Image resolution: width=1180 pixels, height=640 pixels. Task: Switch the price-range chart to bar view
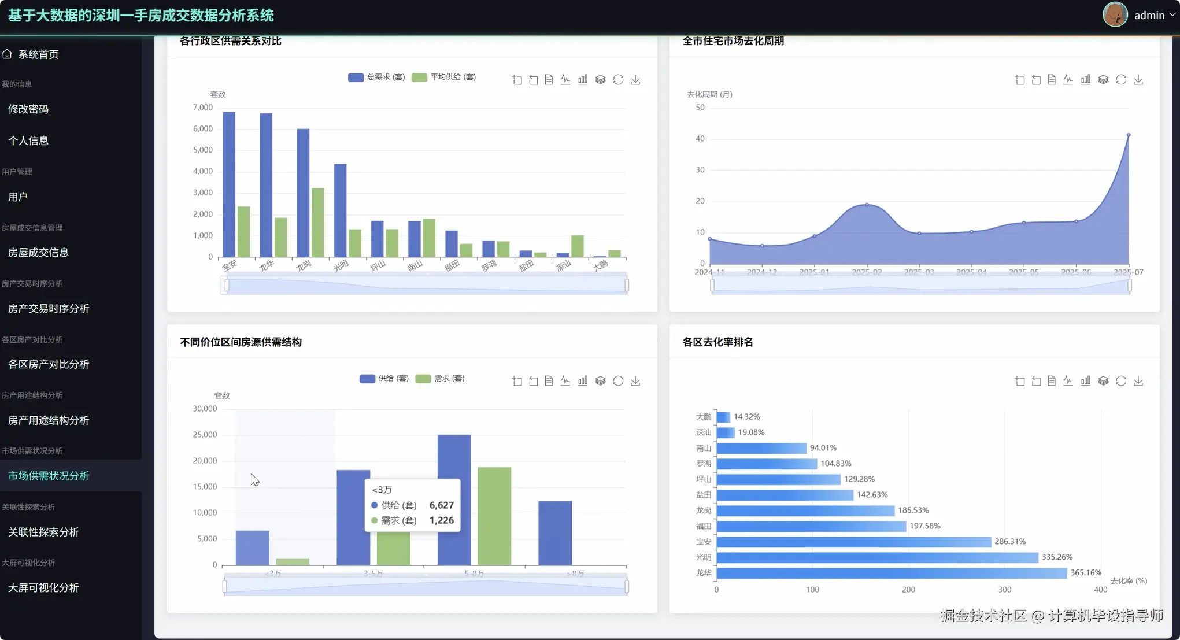pos(583,381)
